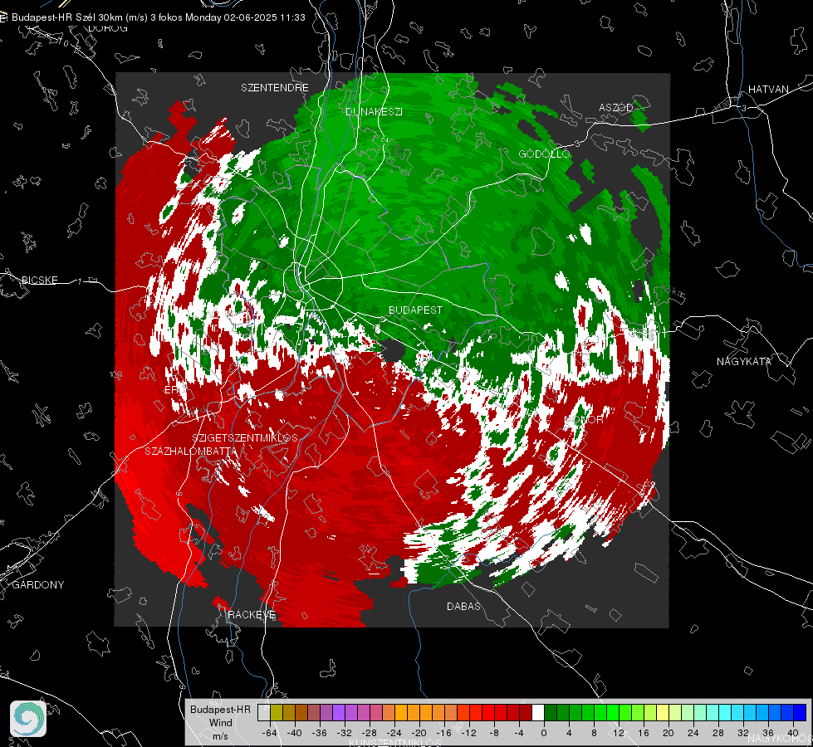Click the ASZÓD map label

[616, 107]
